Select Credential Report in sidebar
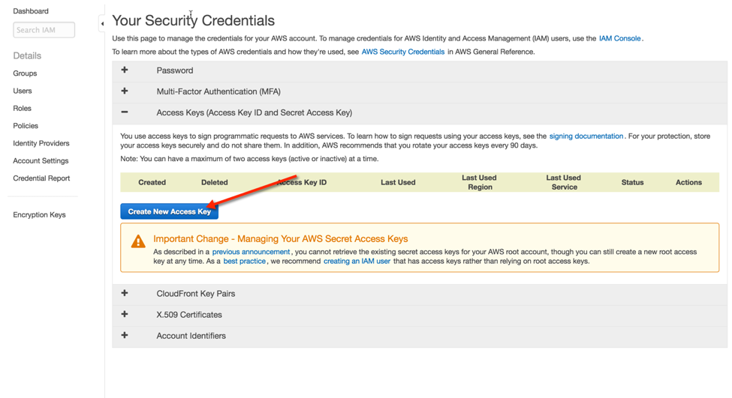Screen dimensions: 732x398 coord(41,178)
